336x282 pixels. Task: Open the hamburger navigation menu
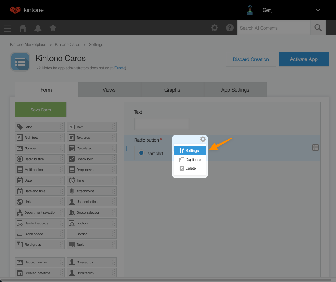(8, 28)
